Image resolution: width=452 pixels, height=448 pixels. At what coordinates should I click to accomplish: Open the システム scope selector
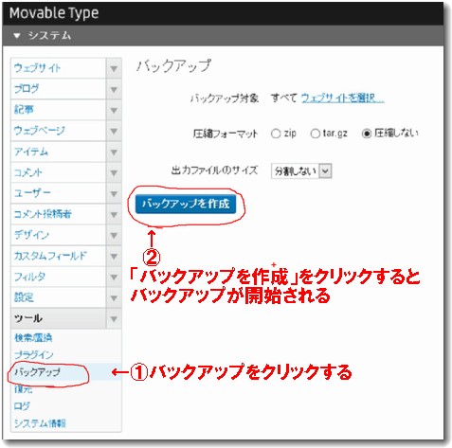point(43,35)
